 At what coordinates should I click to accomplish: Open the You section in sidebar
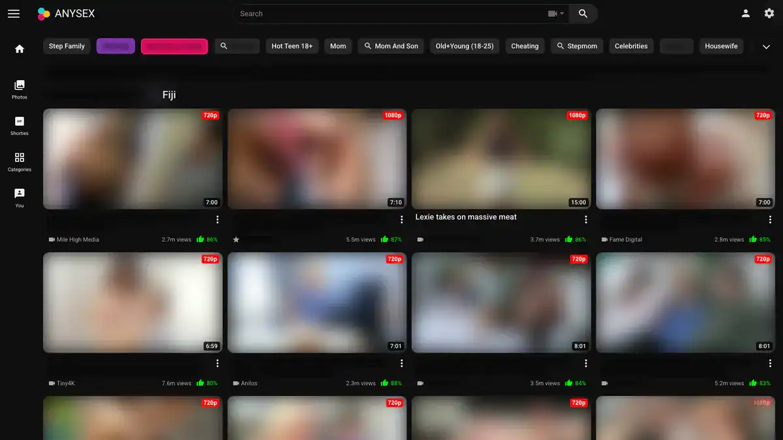[20, 198]
